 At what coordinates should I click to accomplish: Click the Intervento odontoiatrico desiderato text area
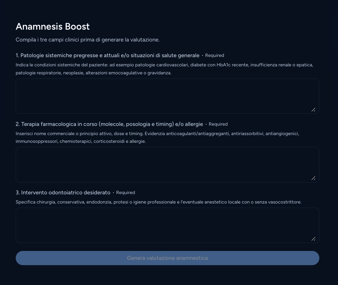tap(167, 225)
